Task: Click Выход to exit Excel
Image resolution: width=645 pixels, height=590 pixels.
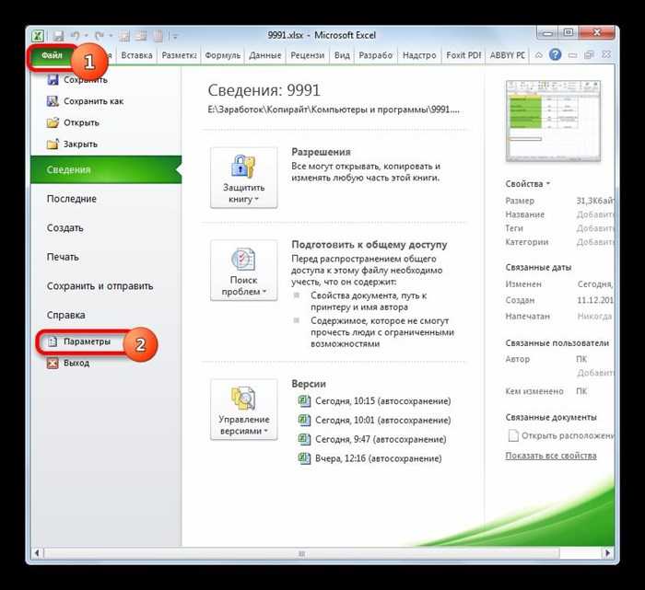Action: tap(76, 363)
